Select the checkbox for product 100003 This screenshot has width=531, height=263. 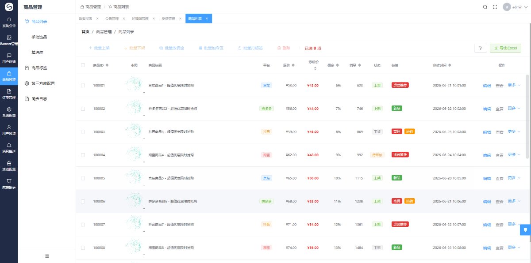83,132
